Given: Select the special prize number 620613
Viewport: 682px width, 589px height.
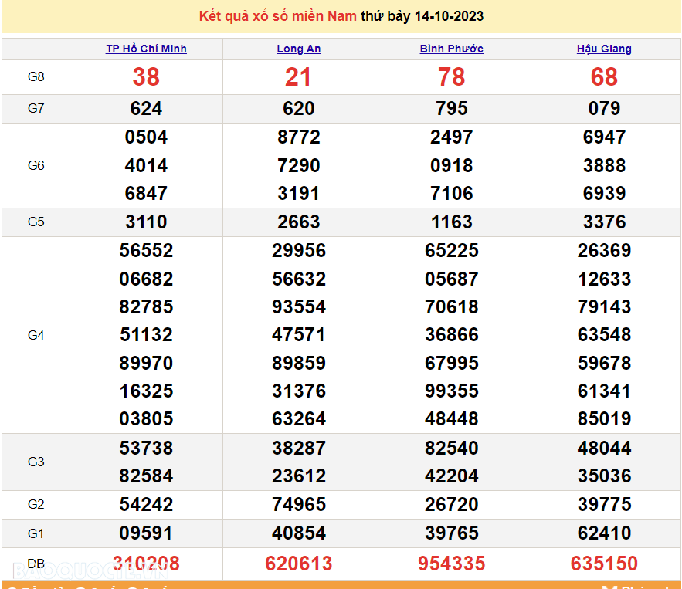Looking at the screenshot, I should (x=299, y=564).
